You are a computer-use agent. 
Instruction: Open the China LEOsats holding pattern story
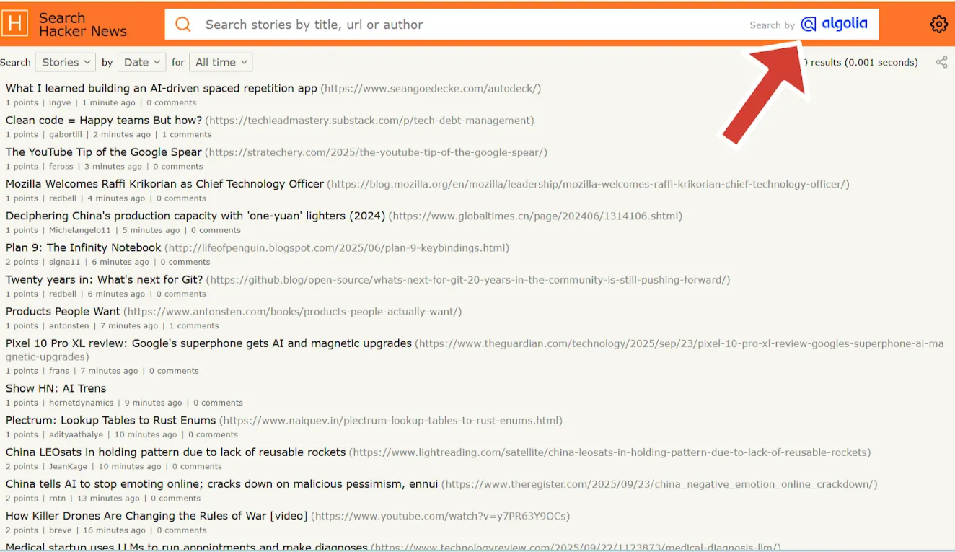pyautogui.click(x=175, y=452)
